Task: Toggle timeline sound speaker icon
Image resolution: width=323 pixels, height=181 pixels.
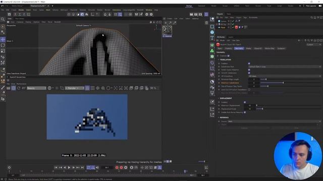Action: pos(97,167)
